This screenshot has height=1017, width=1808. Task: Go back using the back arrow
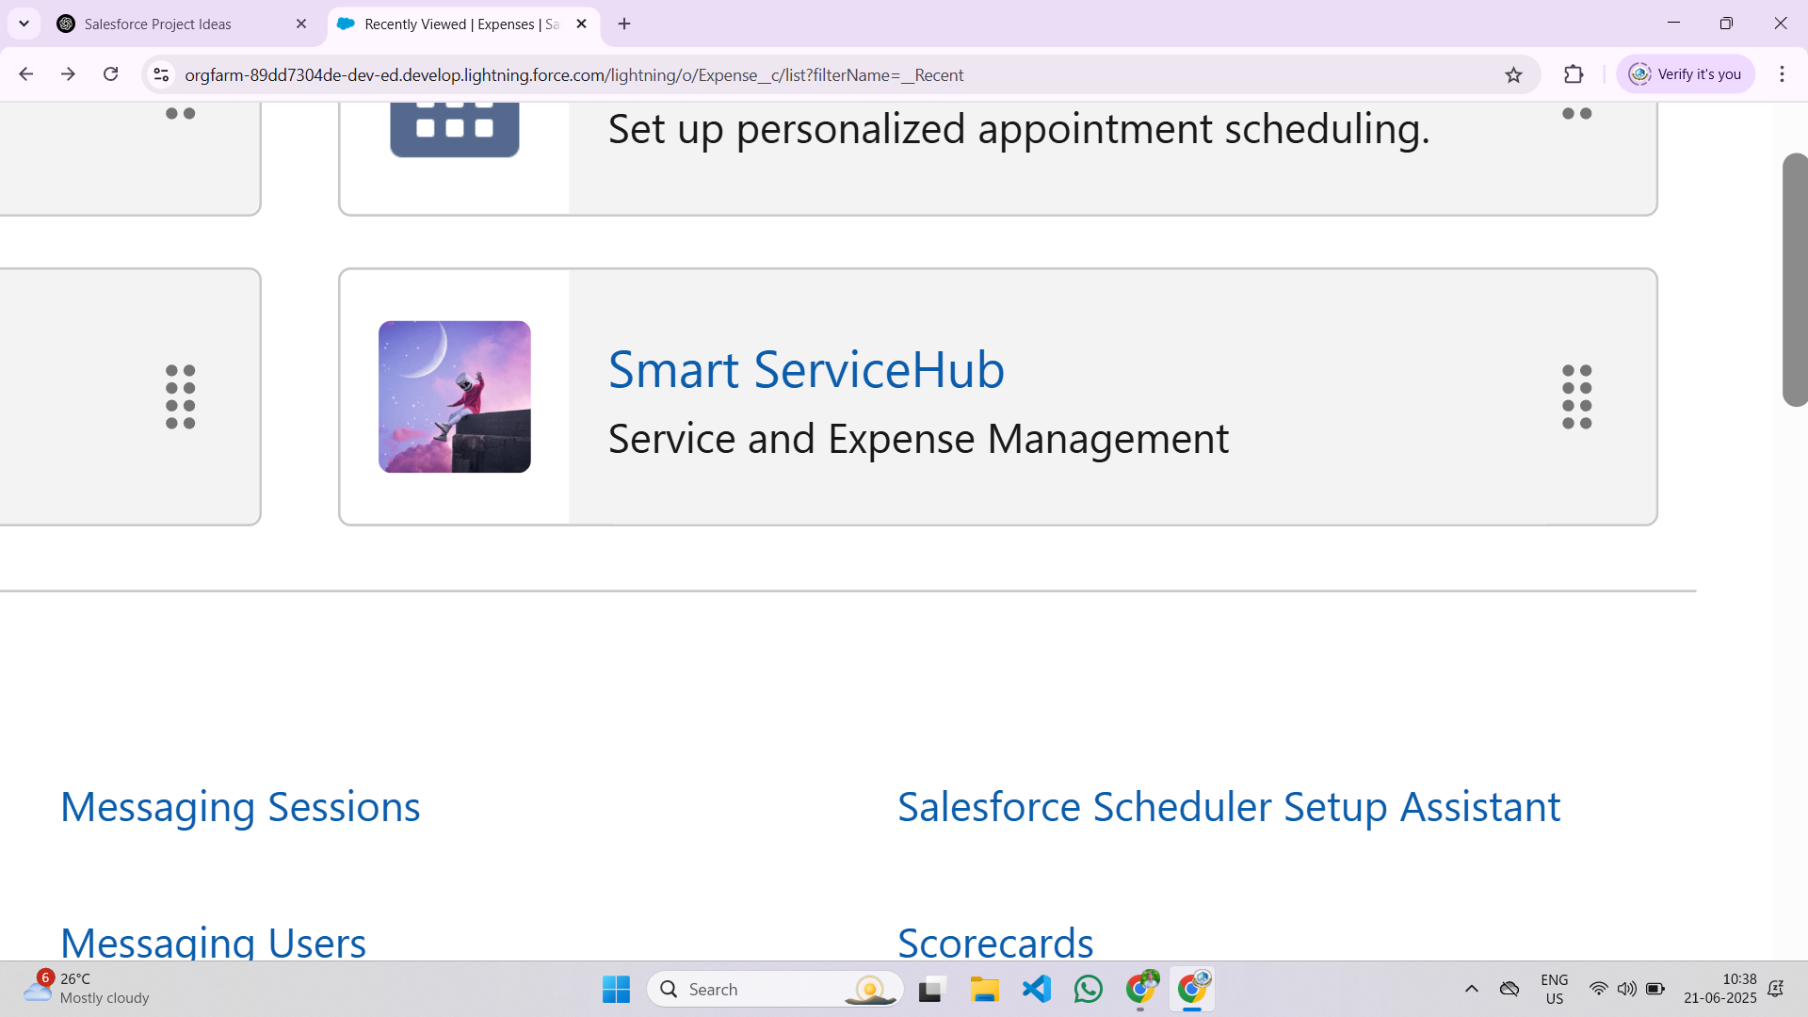pyautogui.click(x=26, y=74)
